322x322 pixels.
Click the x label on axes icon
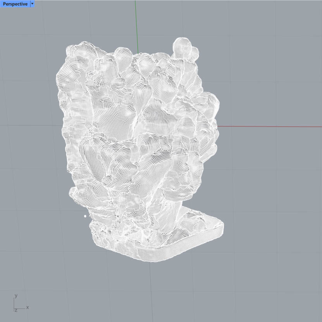coord(28,307)
